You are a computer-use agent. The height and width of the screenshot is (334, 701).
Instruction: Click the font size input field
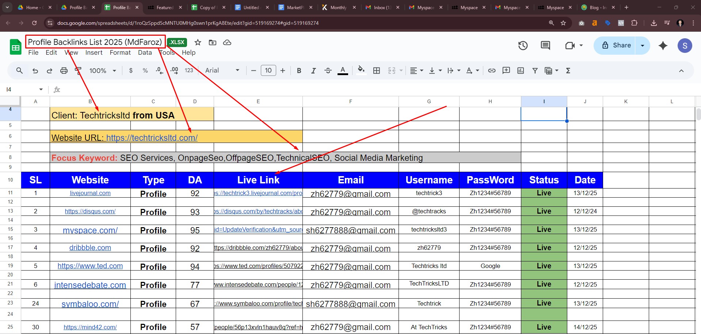point(268,71)
